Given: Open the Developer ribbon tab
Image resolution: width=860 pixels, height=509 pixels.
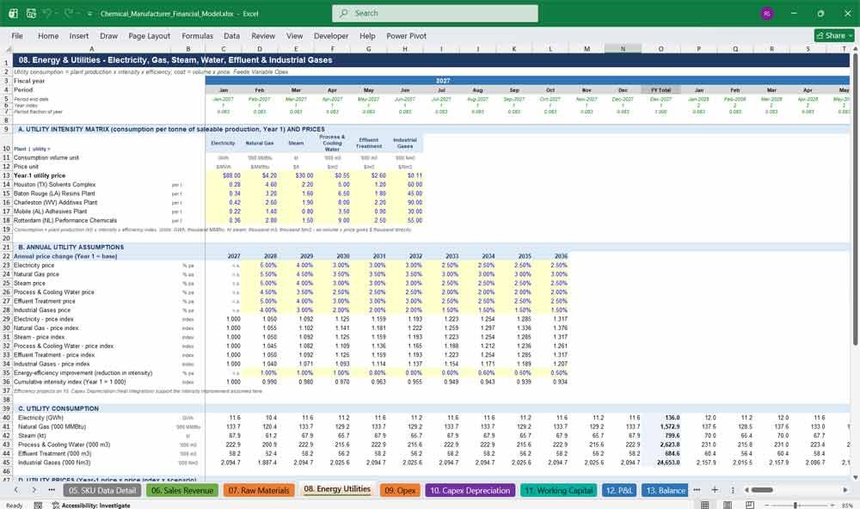Looking at the screenshot, I should tap(331, 35).
